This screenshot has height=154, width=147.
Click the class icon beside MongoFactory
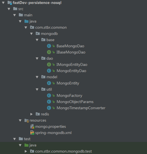49,96
